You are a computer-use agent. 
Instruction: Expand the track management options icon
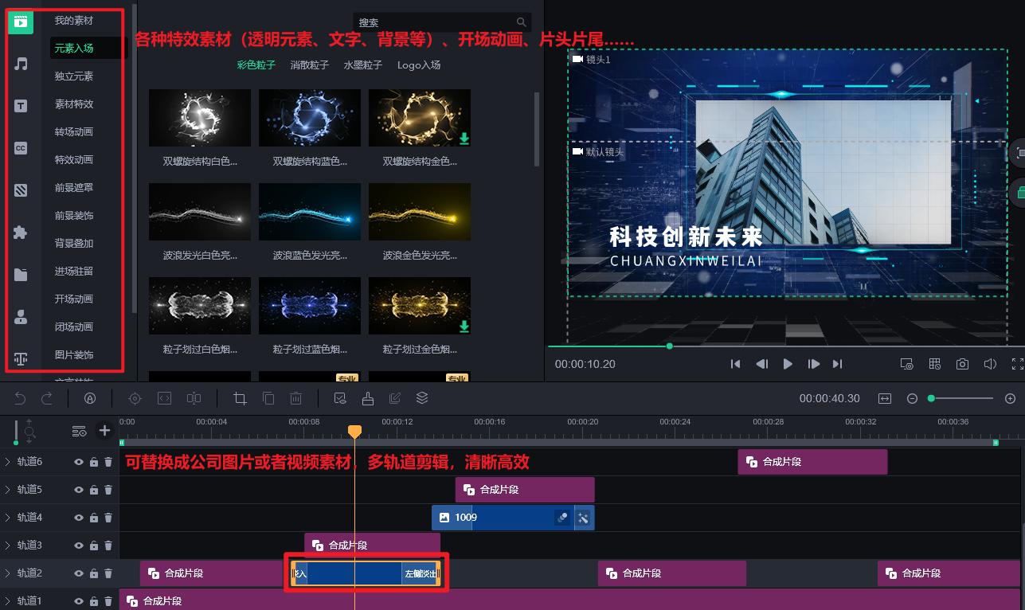pyautogui.click(x=79, y=430)
